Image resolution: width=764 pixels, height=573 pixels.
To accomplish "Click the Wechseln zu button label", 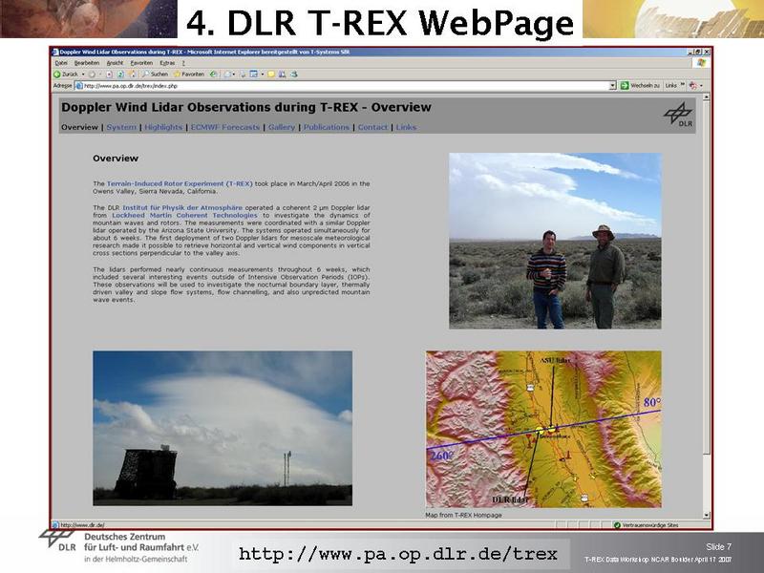I will click(x=646, y=85).
